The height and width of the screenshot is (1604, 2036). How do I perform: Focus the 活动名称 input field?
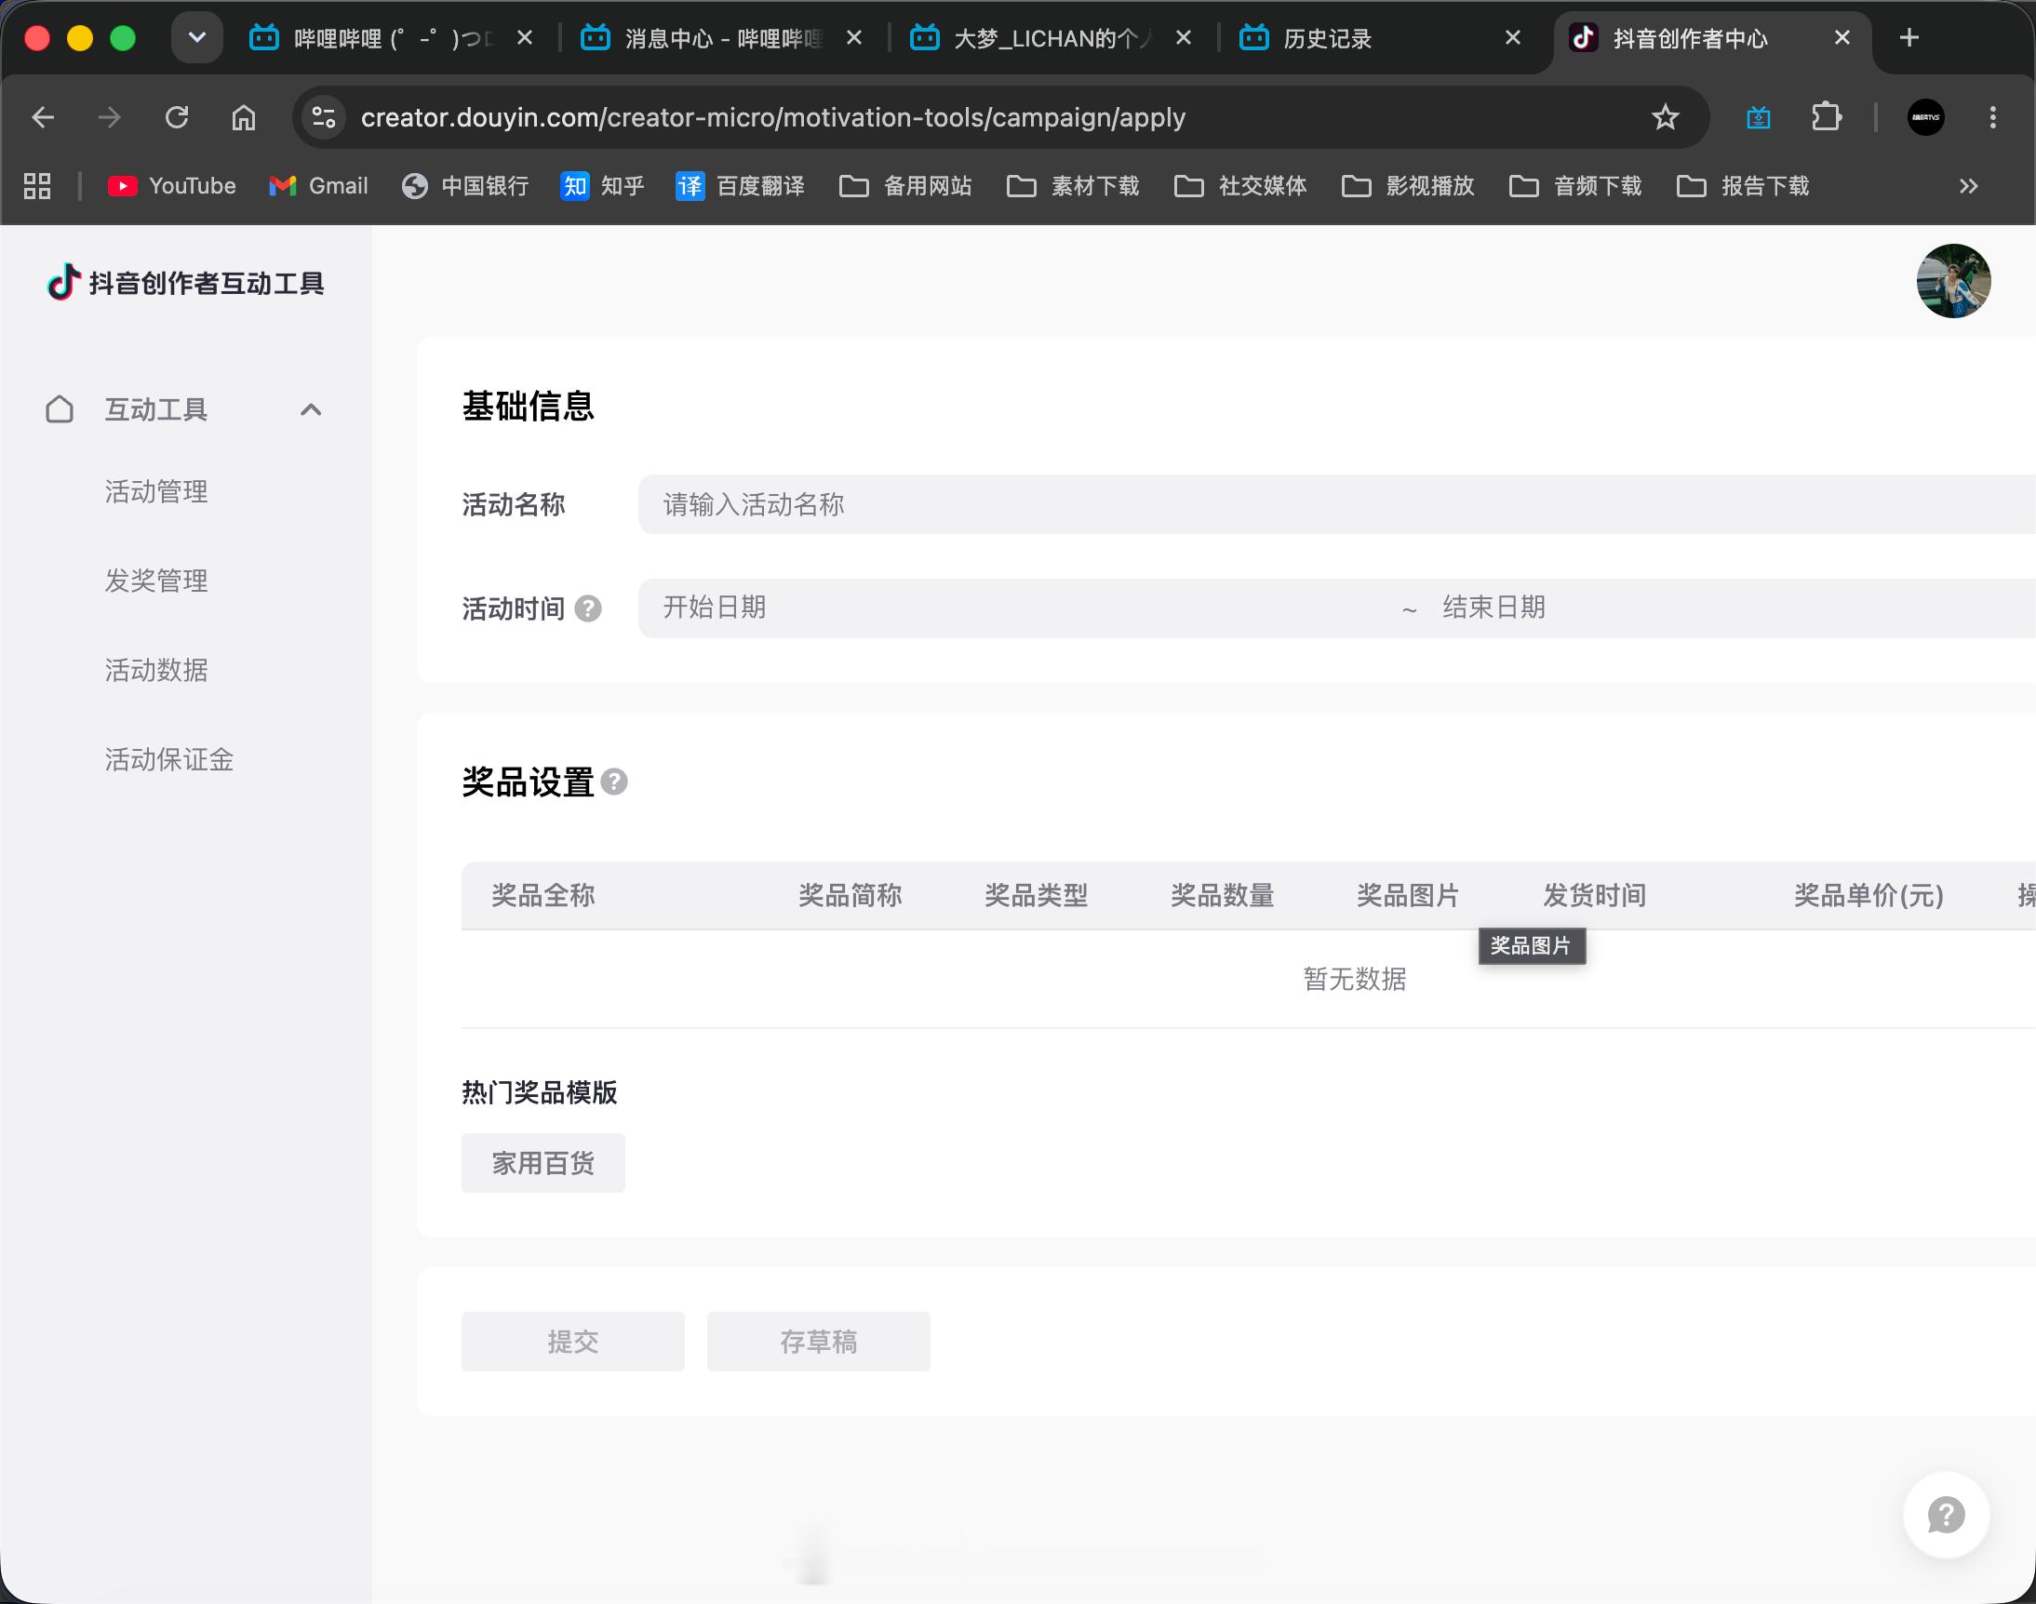click(x=1337, y=504)
